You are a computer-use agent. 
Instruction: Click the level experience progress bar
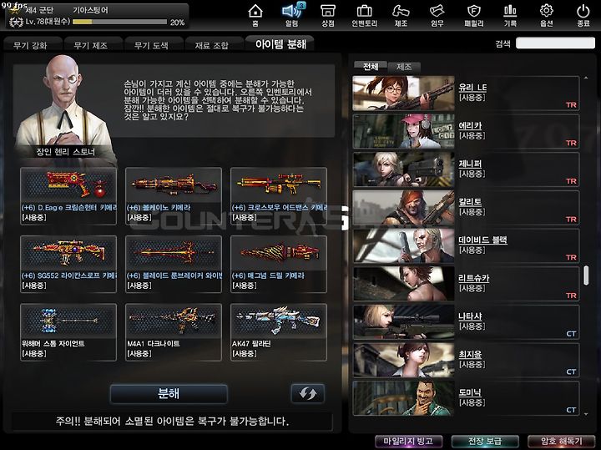pyautogui.click(x=119, y=22)
